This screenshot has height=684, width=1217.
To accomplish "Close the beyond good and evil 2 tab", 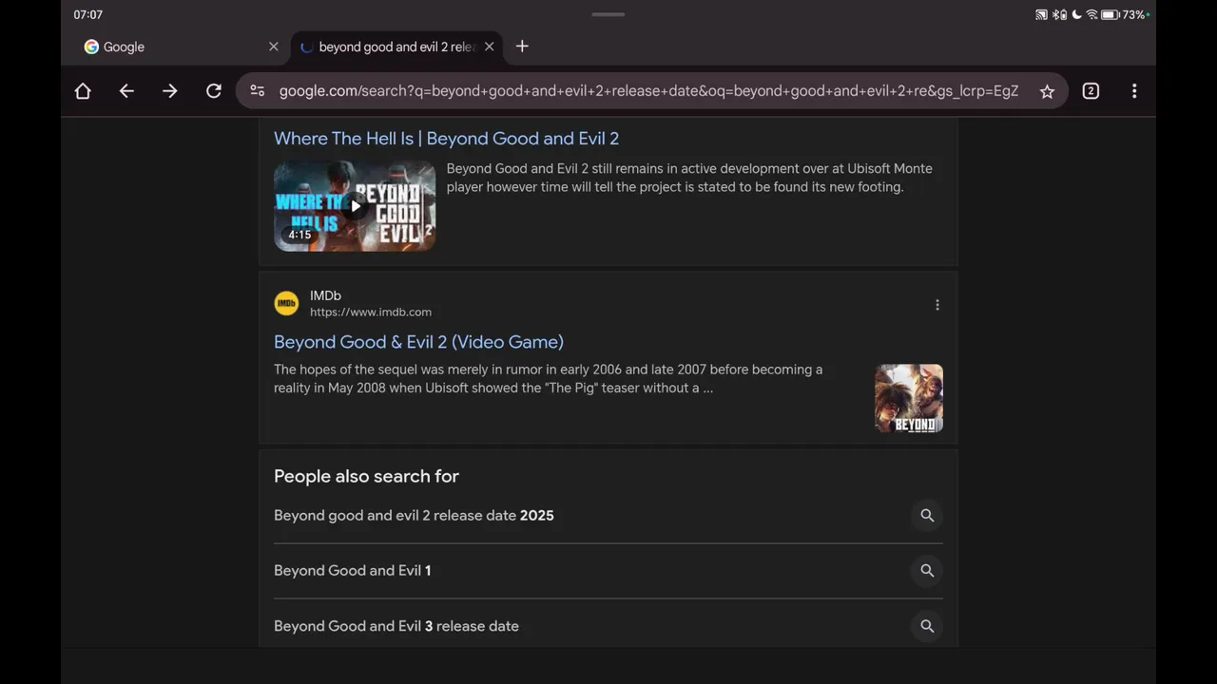I will (490, 47).
